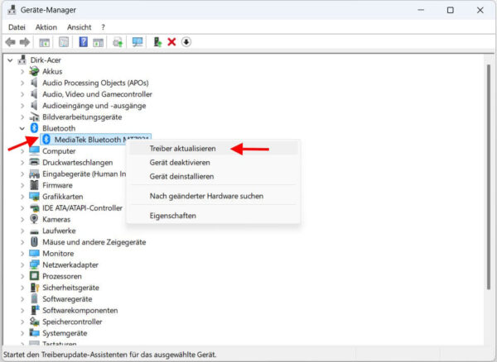Open Eigenschaften from context menu
497x362 pixels.
click(214, 216)
